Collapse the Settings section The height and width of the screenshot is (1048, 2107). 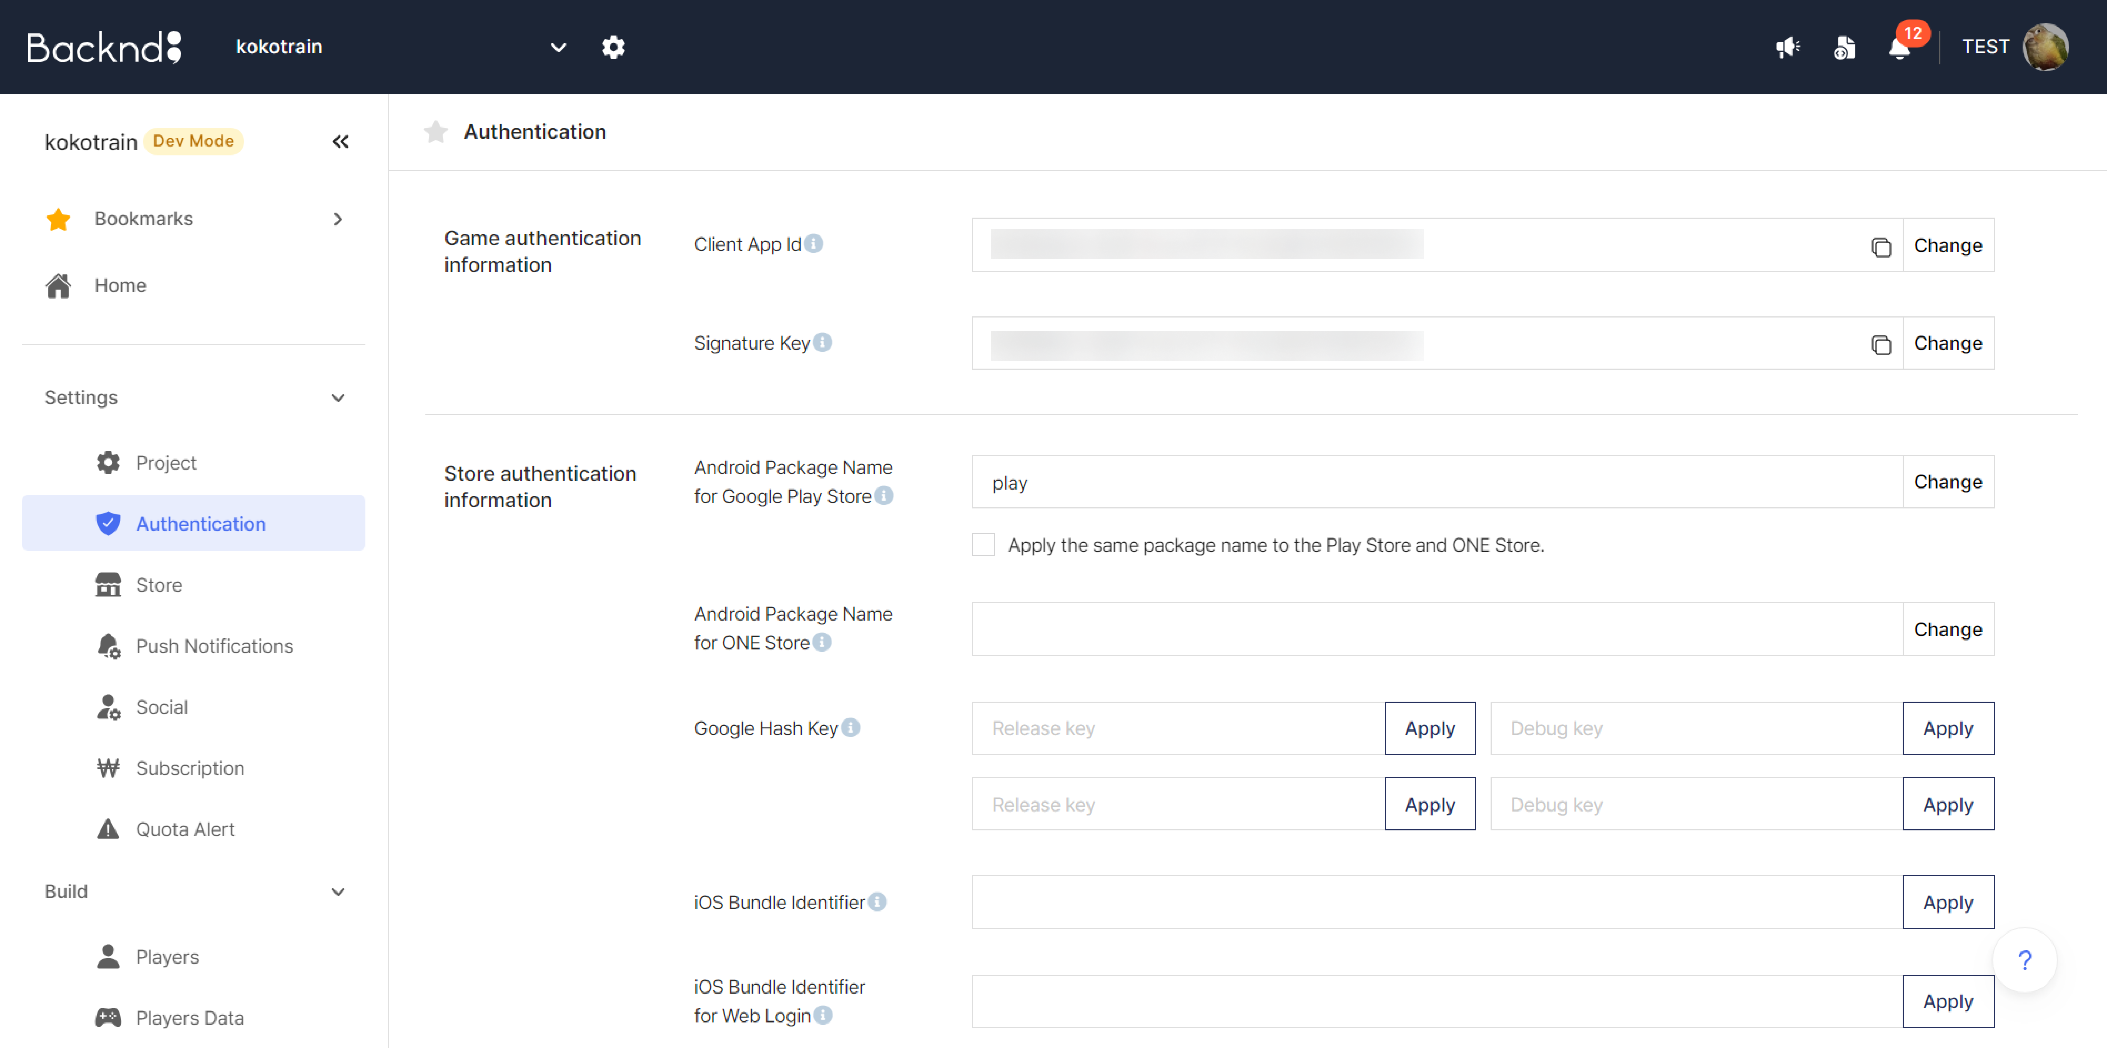click(338, 398)
